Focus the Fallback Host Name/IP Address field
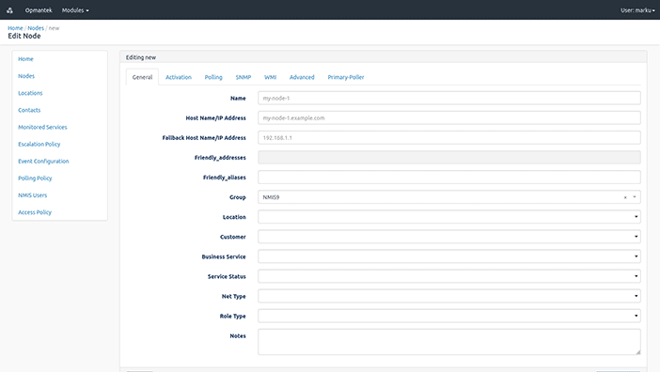This screenshot has width=660, height=372. [449, 137]
